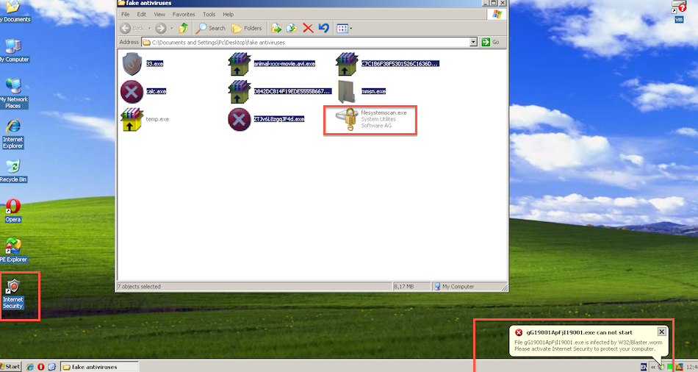Image resolution: width=698 pixels, height=372 pixels.
Task: Open Search in the Explorer toolbar
Action: [211, 28]
